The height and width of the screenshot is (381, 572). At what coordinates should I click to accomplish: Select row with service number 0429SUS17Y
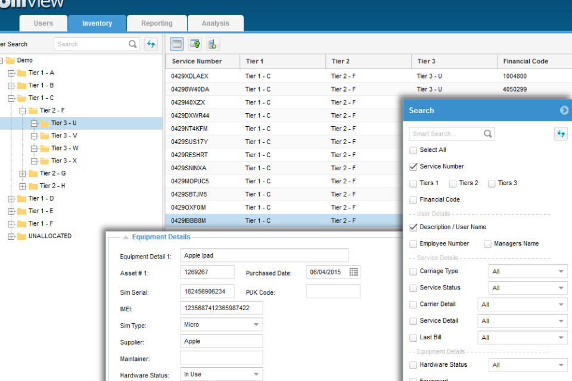tap(285, 142)
